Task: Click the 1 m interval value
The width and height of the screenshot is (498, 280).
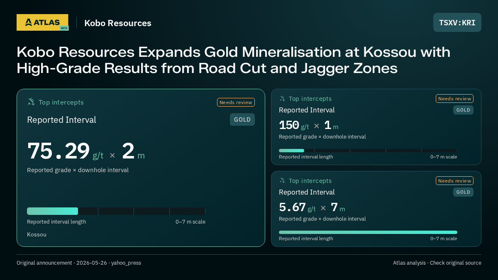Action: 331,125
